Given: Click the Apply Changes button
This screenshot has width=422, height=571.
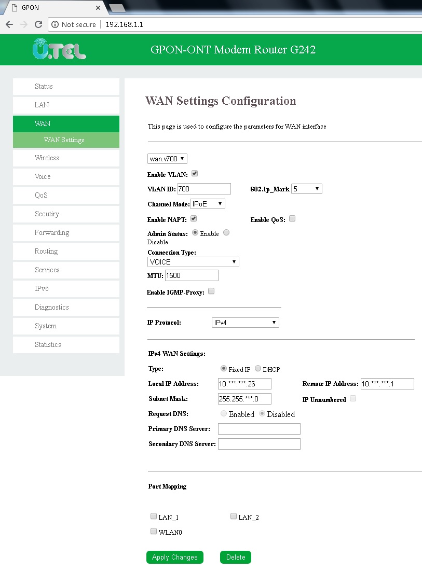Looking at the screenshot, I should tap(174, 557).
